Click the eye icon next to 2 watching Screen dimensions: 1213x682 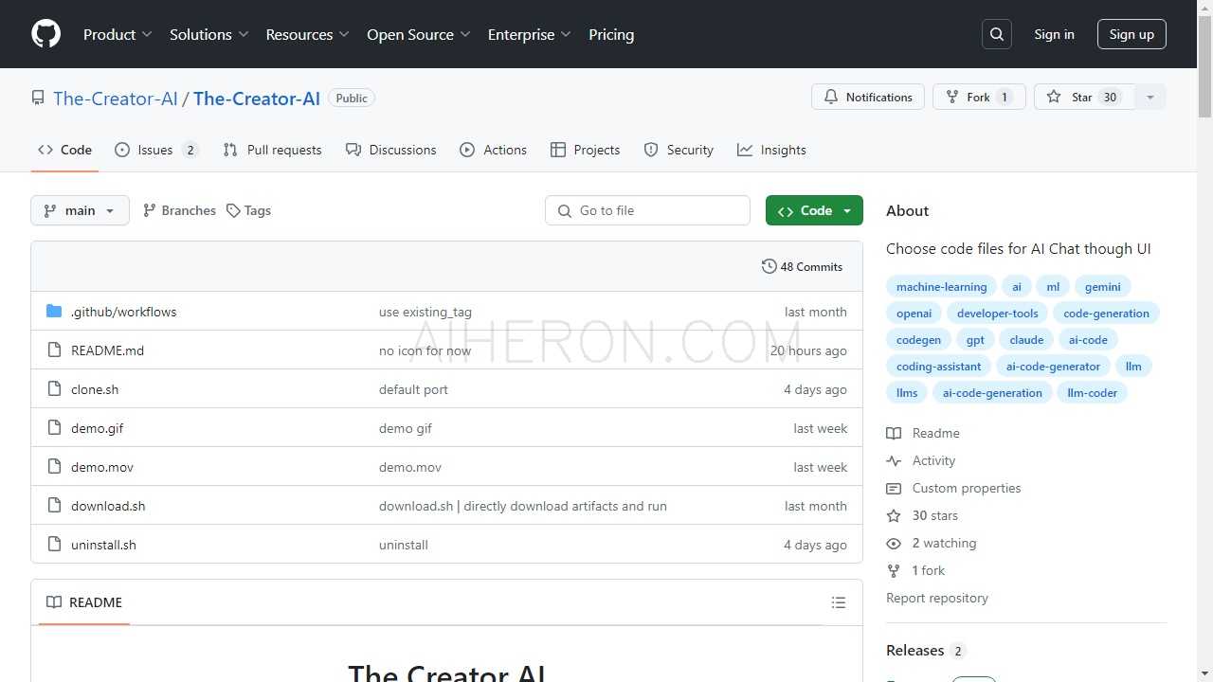pos(894,543)
